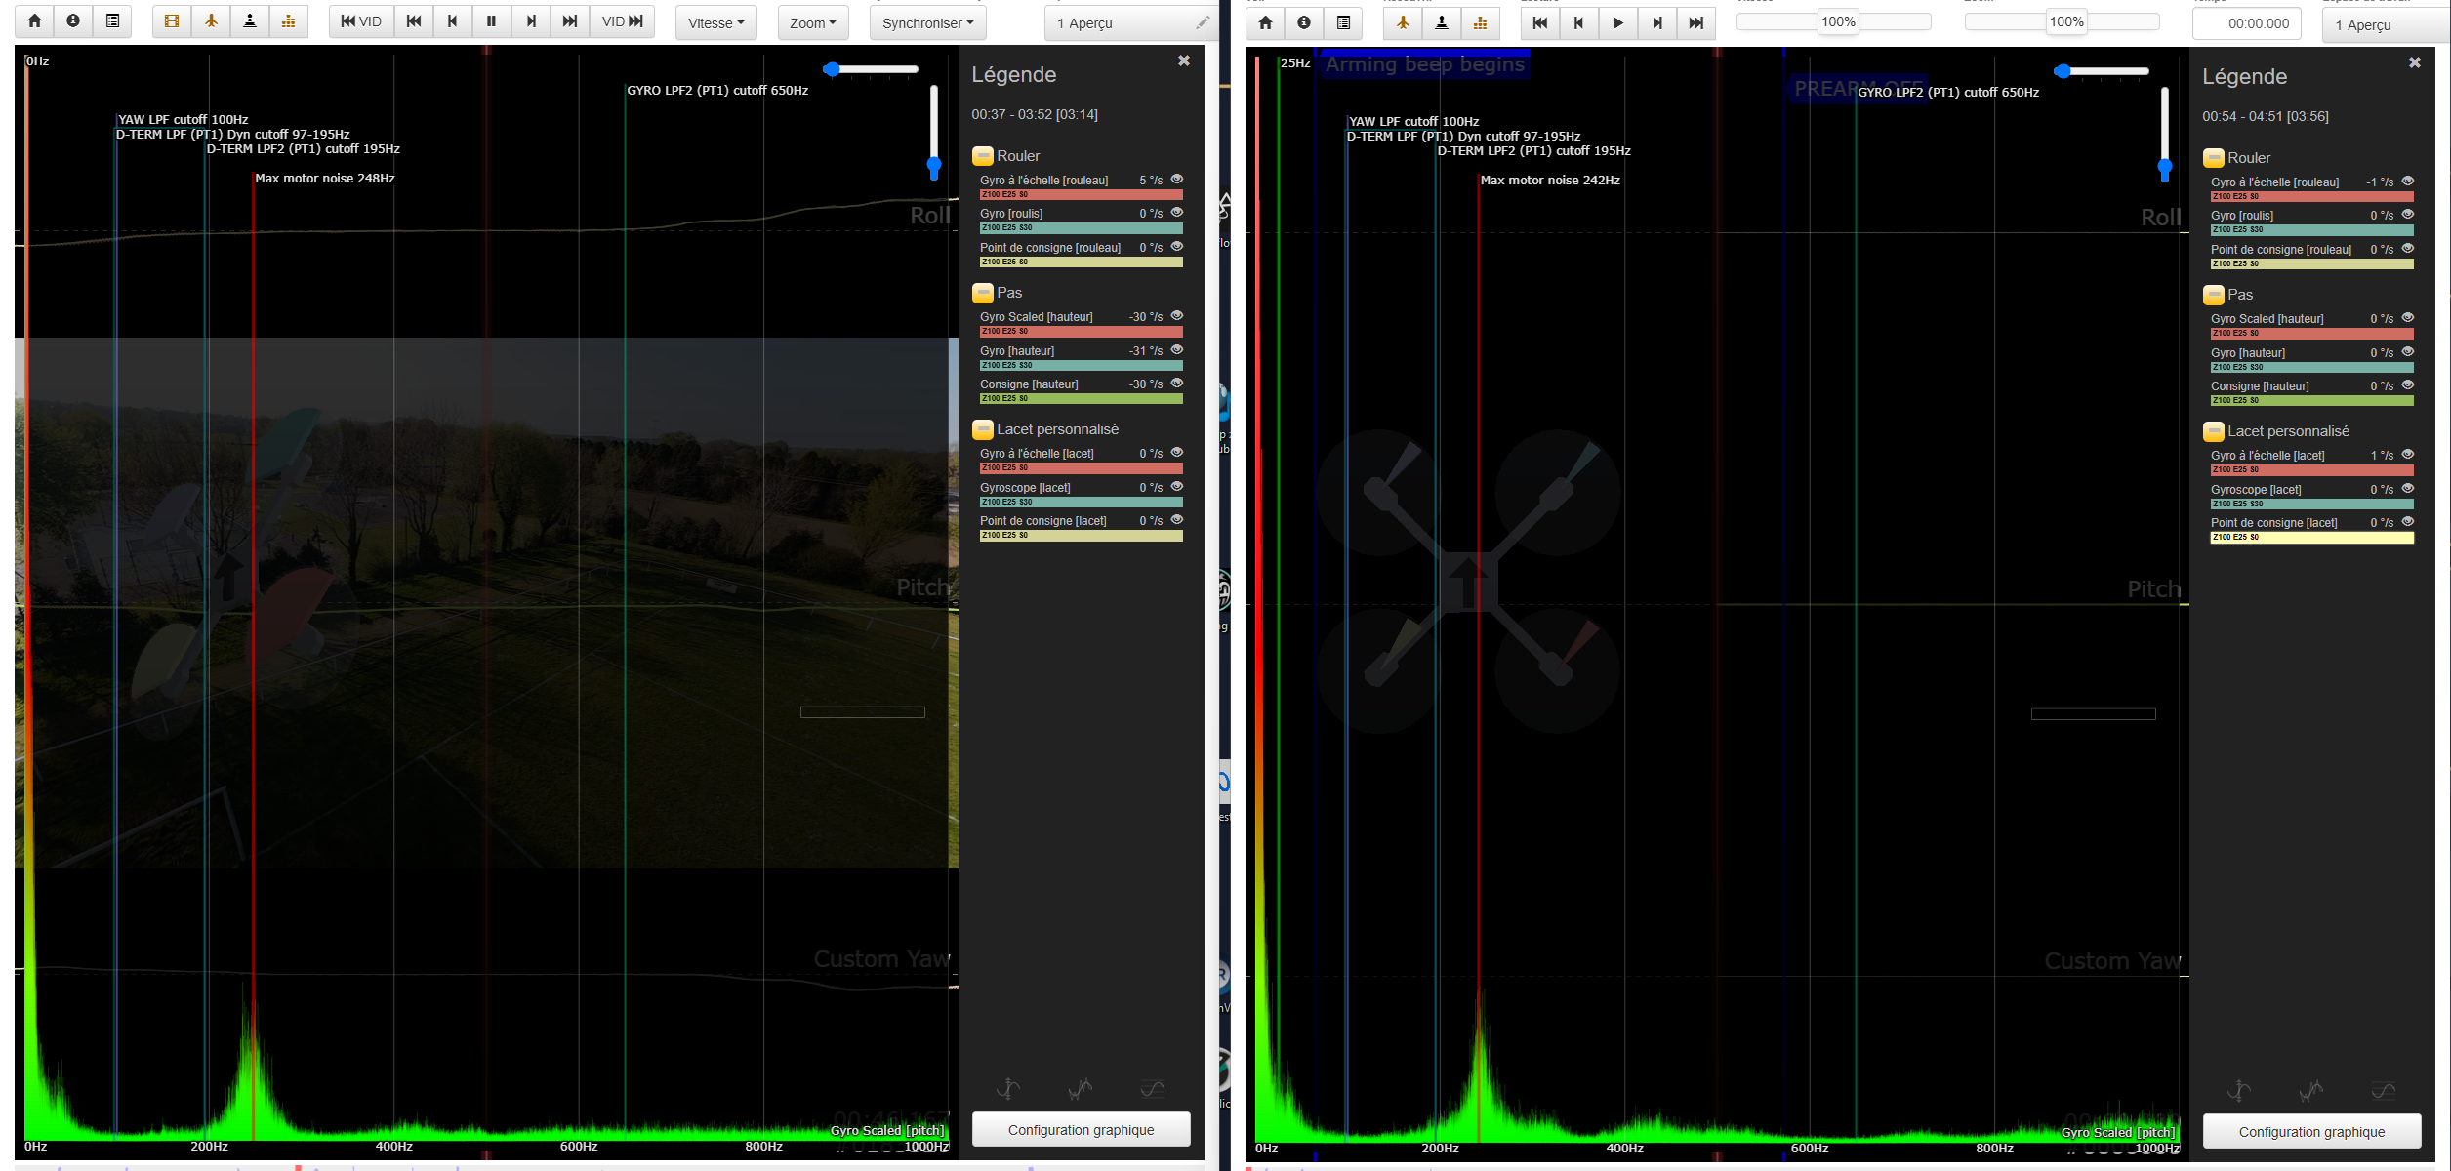Click the home icon in left toolbar

34,21
